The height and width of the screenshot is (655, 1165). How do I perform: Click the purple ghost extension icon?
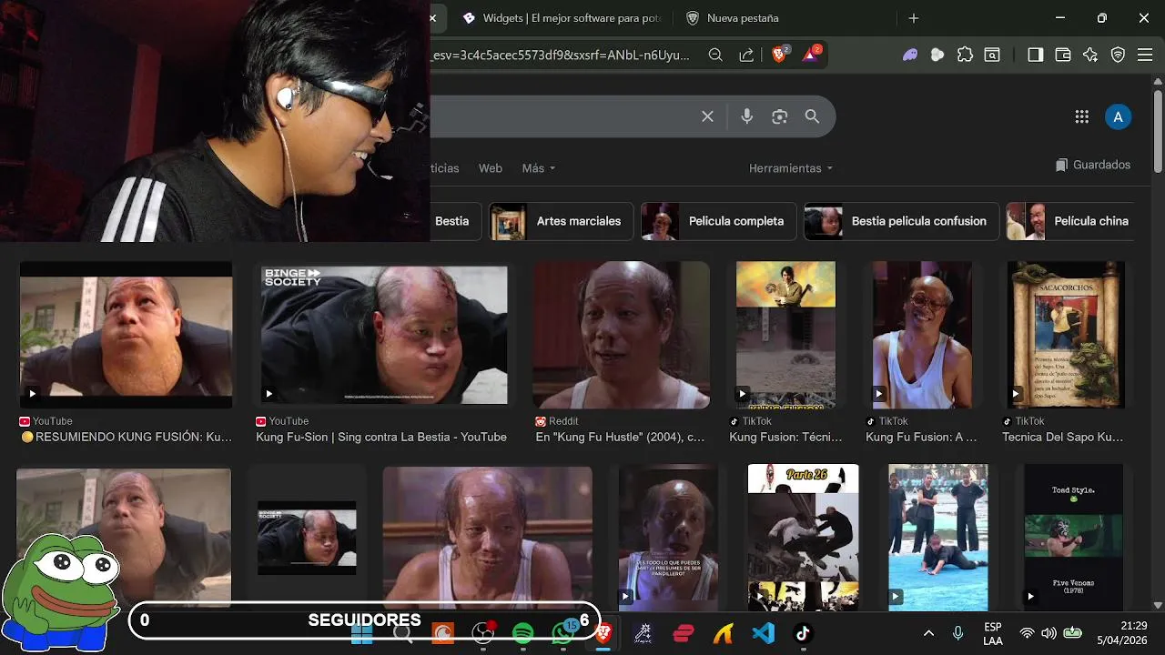pyautogui.click(x=910, y=55)
